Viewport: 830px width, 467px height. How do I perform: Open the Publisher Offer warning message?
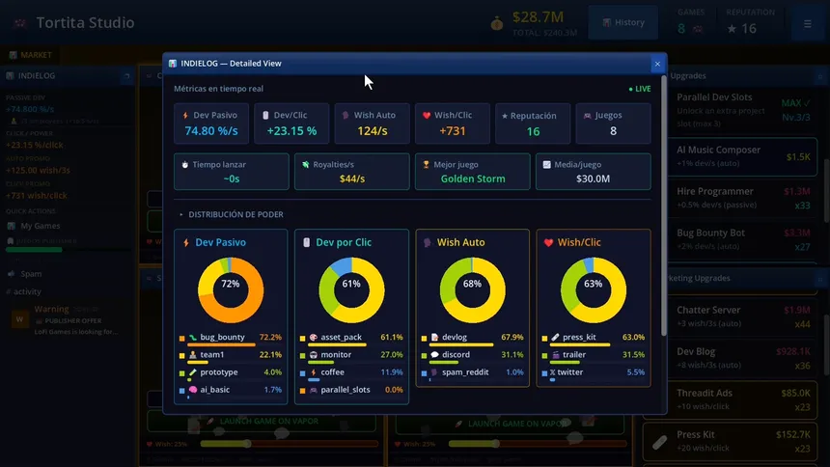[x=68, y=320]
